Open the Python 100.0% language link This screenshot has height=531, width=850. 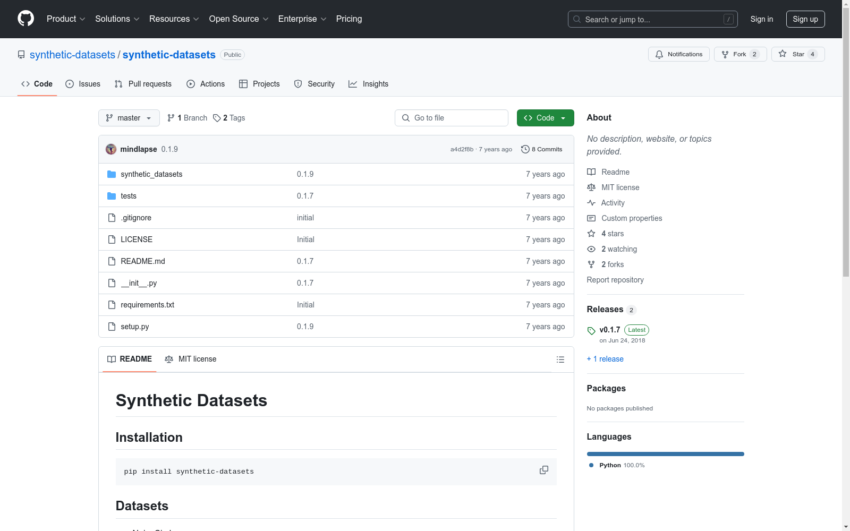[x=617, y=465]
